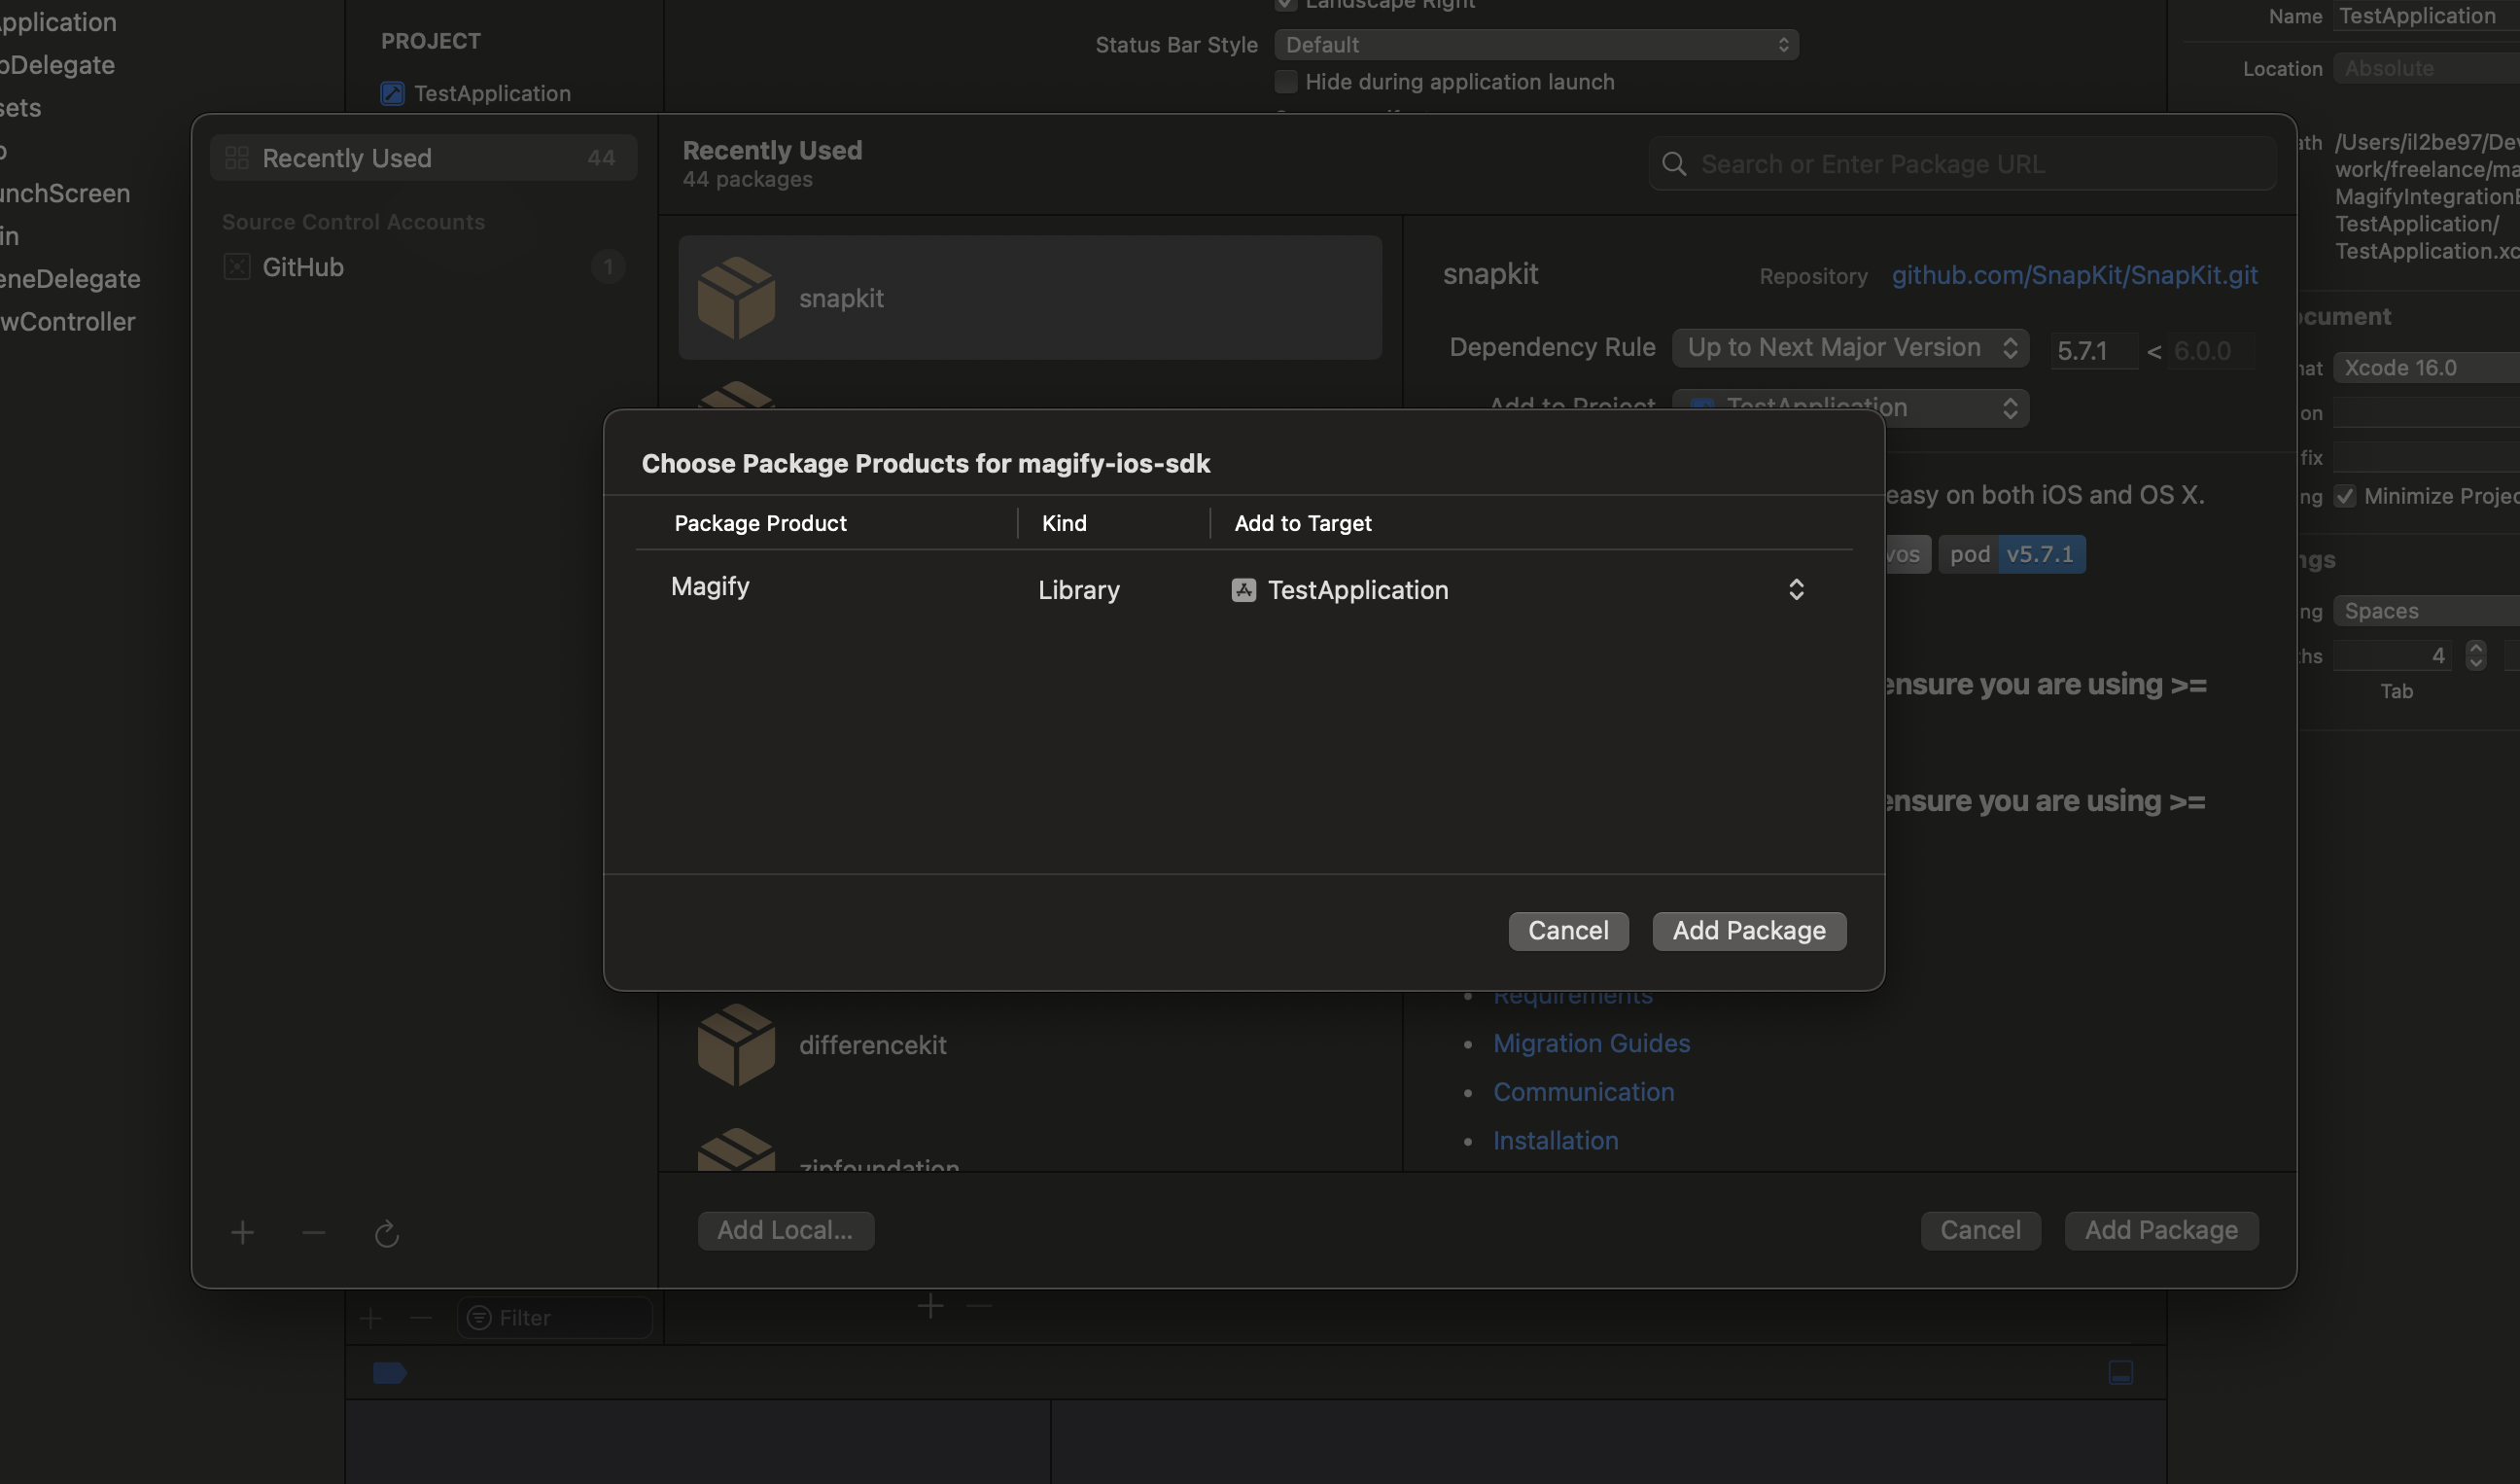Toggle Minimize Project checkbox
The image size is (2520, 1484).
click(2345, 496)
